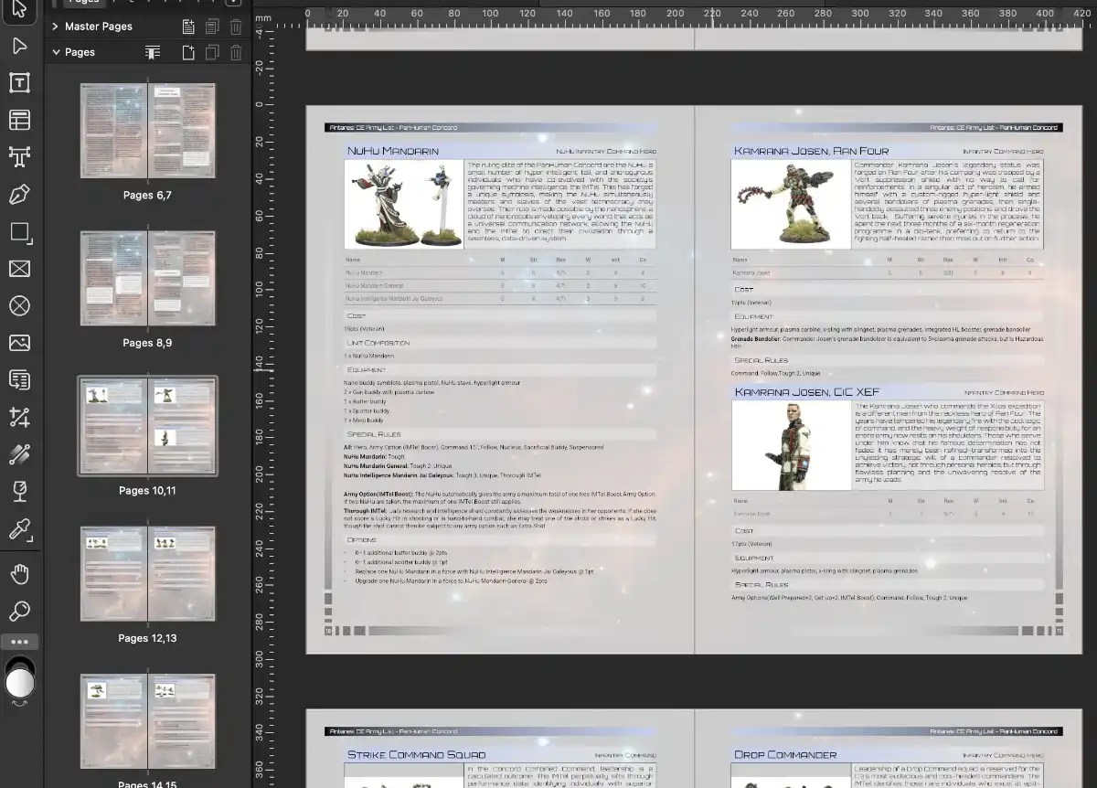Add a new master page

188,27
